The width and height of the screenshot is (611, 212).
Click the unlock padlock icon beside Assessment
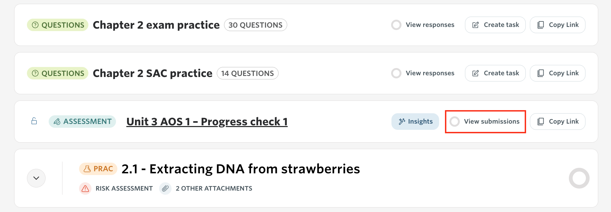coord(34,121)
